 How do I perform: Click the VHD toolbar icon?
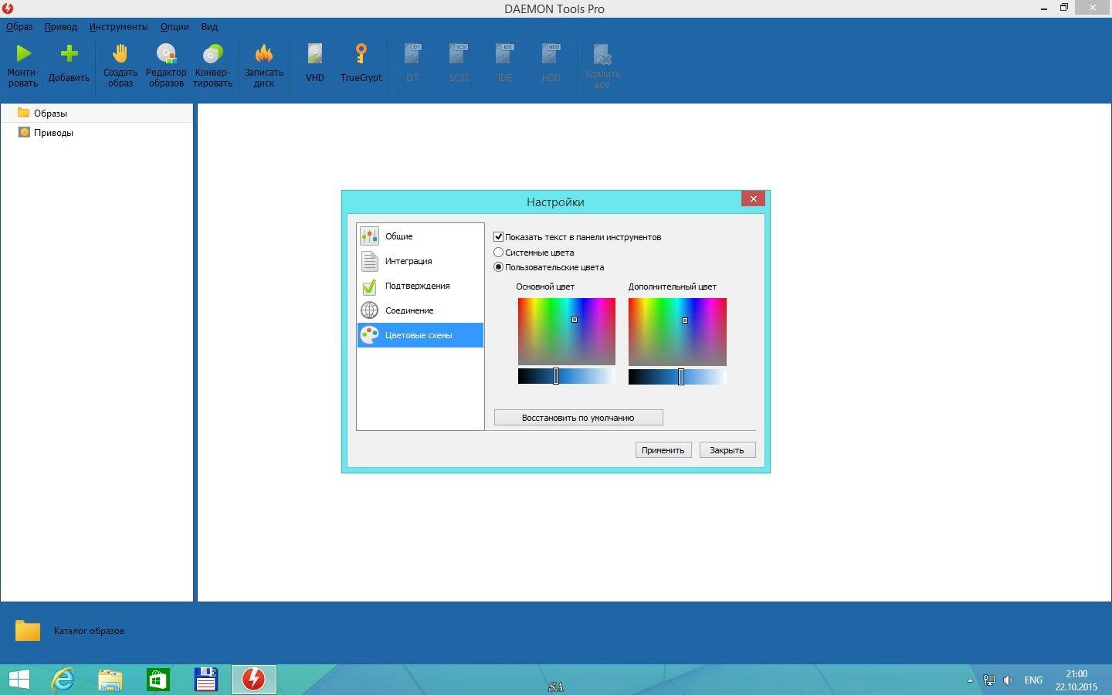[x=315, y=53]
